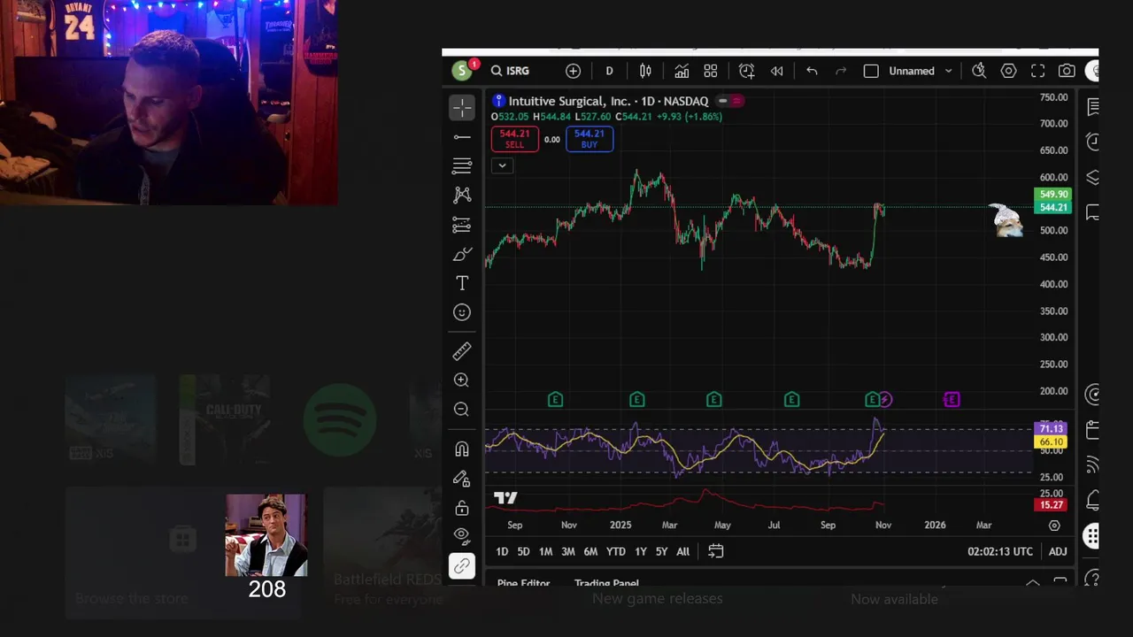Click the purple 71.13 RSI value label
This screenshot has height=637, width=1133.
(x=1051, y=429)
